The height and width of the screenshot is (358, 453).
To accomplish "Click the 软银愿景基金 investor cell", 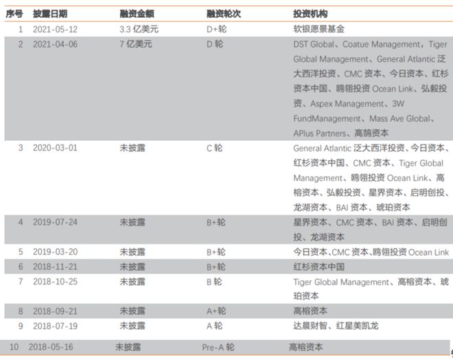I will pyautogui.click(x=319, y=29).
